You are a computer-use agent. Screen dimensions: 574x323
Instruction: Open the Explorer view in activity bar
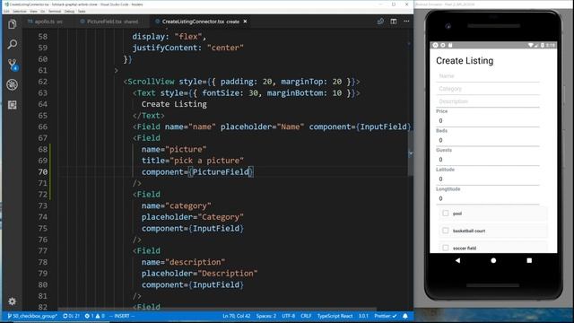[x=12, y=24]
